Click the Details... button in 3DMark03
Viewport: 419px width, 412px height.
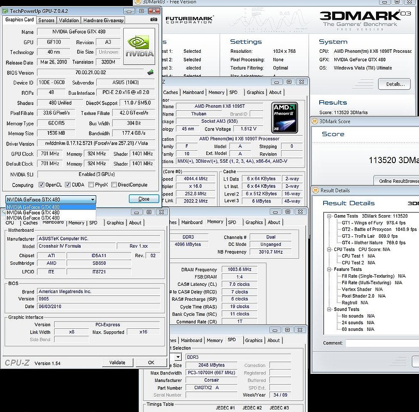(395, 84)
